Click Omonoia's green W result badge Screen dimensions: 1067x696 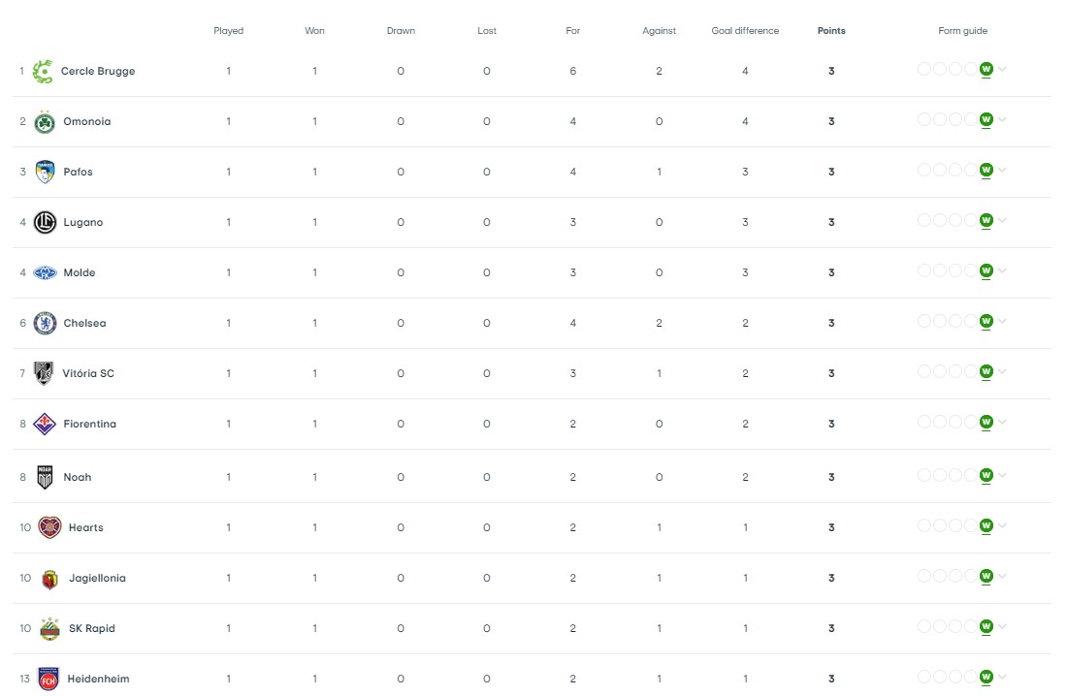[x=986, y=120]
